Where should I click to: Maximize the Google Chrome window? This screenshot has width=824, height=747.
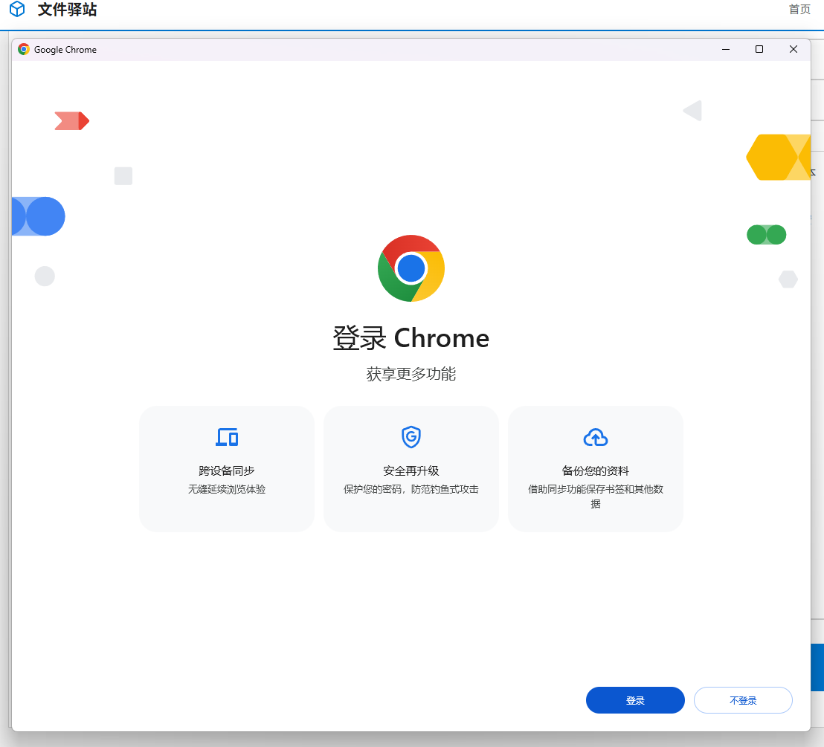coord(759,50)
